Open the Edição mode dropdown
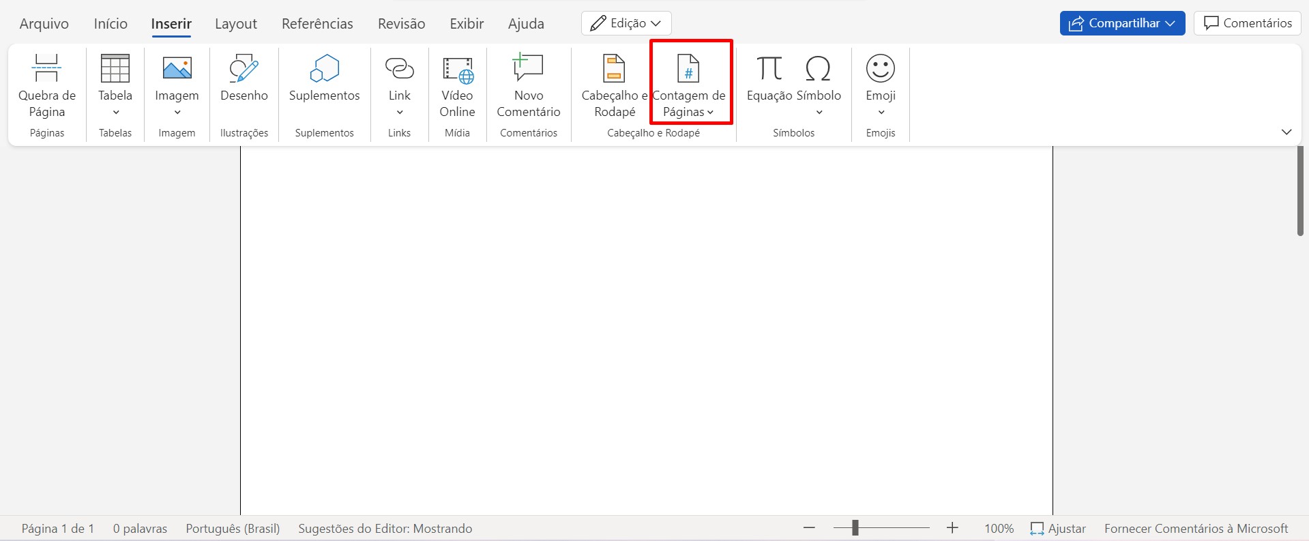Viewport: 1309px width, 541px height. 626,23
